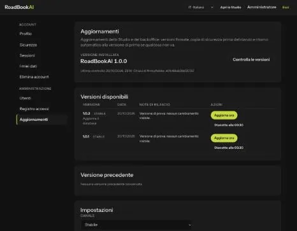Schedule version 1.0.1 update Stanotte alle 03:30
297x231 pixels.
tap(229, 148)
